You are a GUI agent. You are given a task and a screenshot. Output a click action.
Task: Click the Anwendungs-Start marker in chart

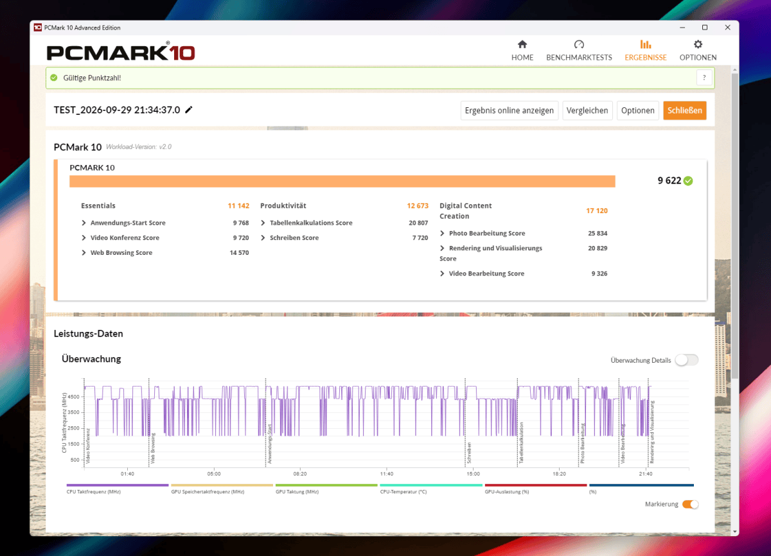coord(270,444)
